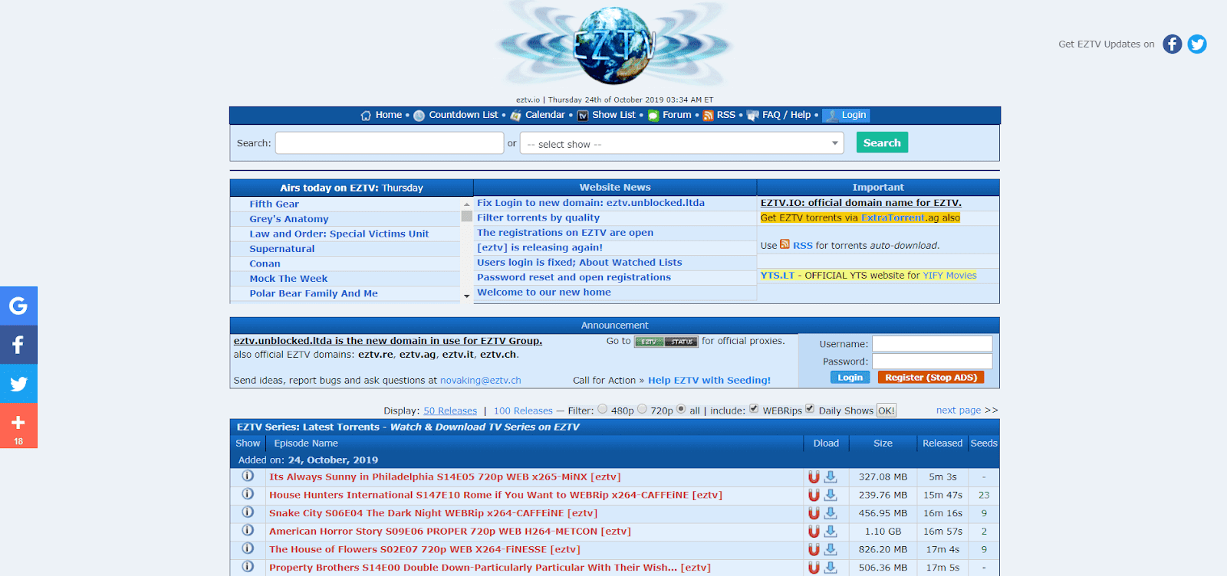This screenshot has width=1227, height=576.
Task: Open the 'select show' dropdown
Action: 682,143
